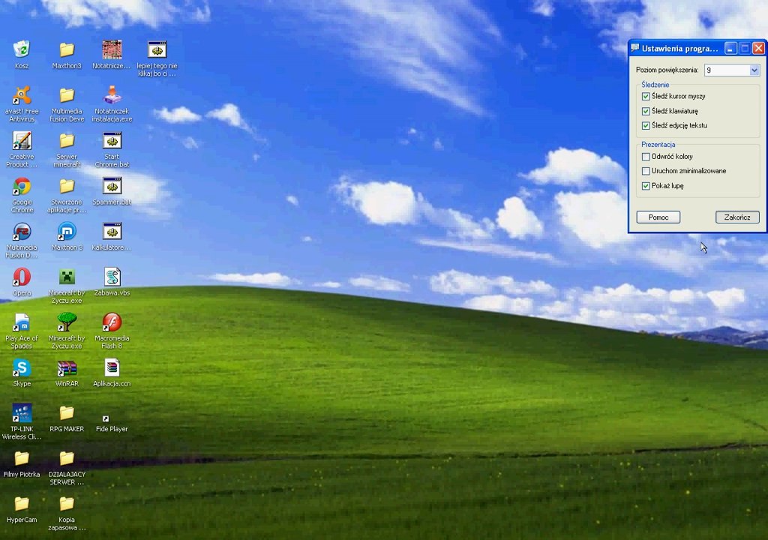
Task: Check the 'Uruchom zminimalizowane' option
Action: tap(646, 171)
